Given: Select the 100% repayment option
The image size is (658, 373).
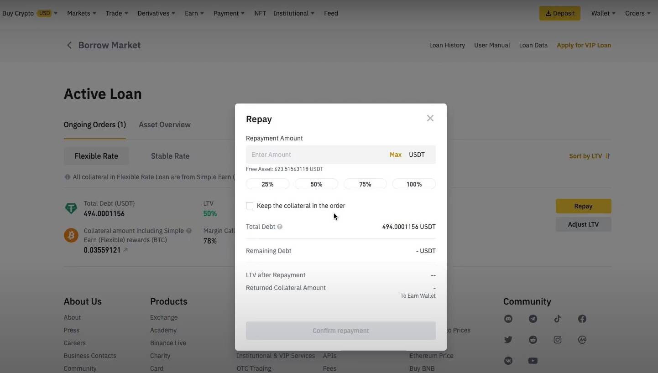Looking at the screenshot, I should point(414,184).
